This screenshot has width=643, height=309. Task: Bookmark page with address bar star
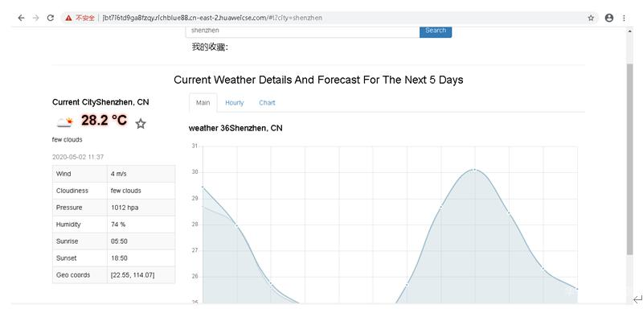(x=591, y=18)
